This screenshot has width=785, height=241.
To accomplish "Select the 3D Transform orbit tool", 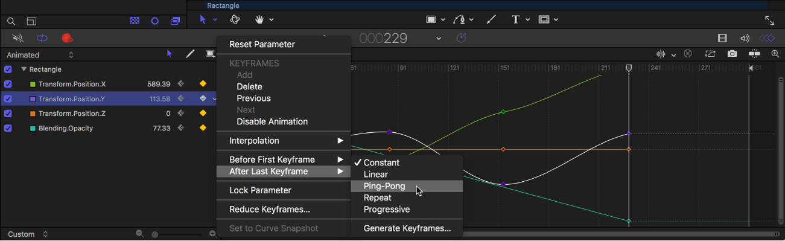I will (x=235, y=19).
